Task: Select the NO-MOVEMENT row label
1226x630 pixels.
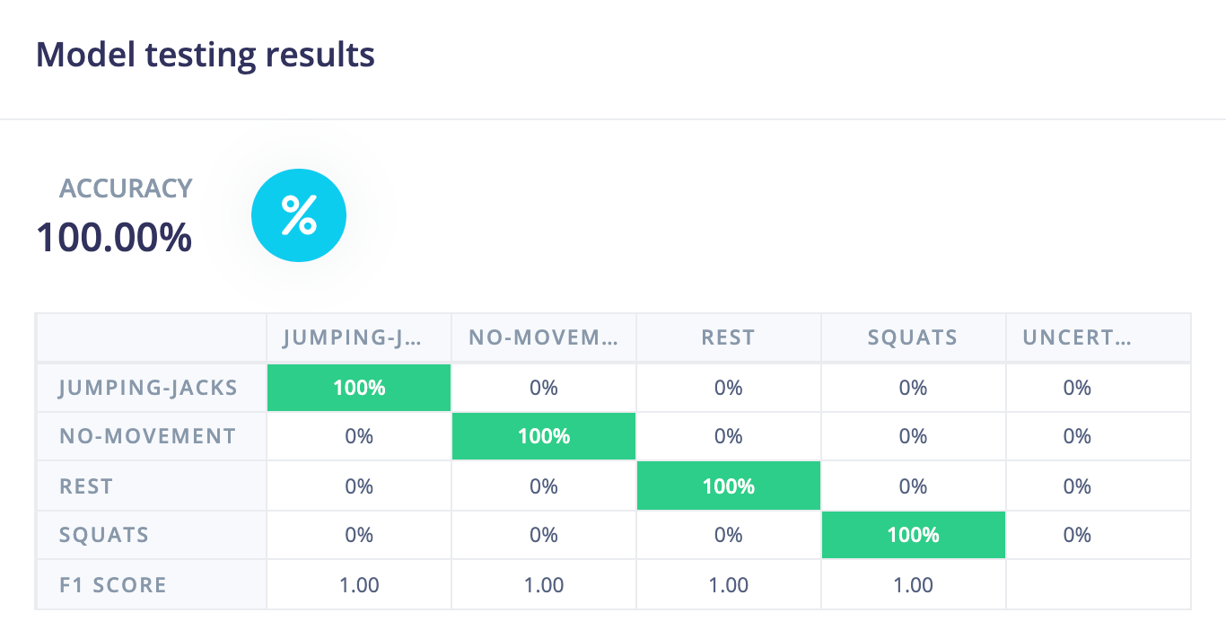Action: (148, 436)
